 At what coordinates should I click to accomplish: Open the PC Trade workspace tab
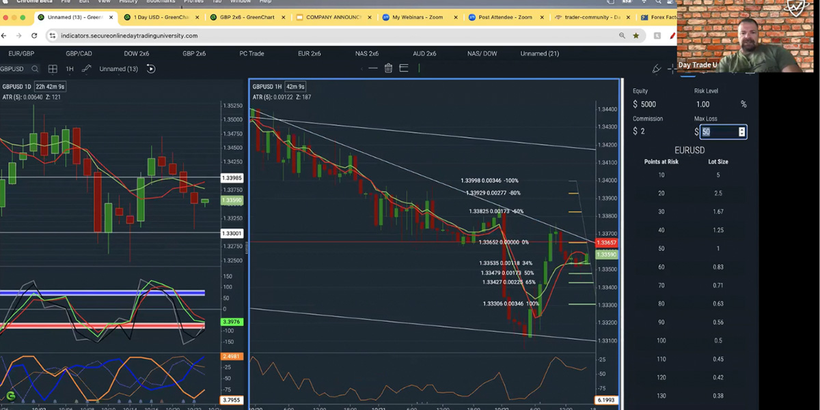[x=251, y=53]
